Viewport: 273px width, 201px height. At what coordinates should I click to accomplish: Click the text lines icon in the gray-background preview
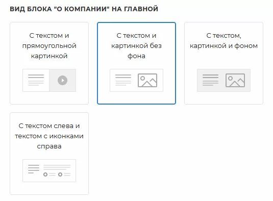[211, 80]
